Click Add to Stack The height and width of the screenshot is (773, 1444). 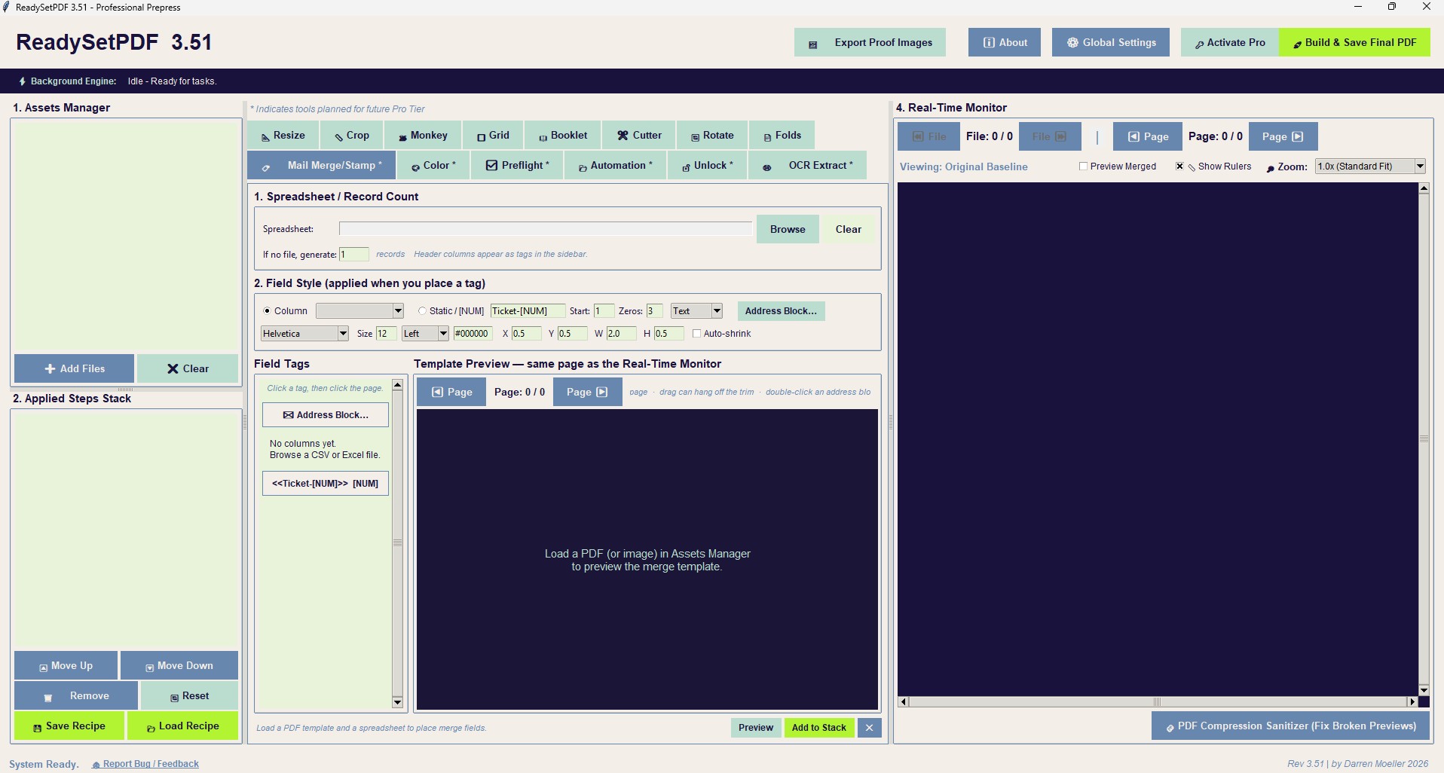tap(819, 728)
